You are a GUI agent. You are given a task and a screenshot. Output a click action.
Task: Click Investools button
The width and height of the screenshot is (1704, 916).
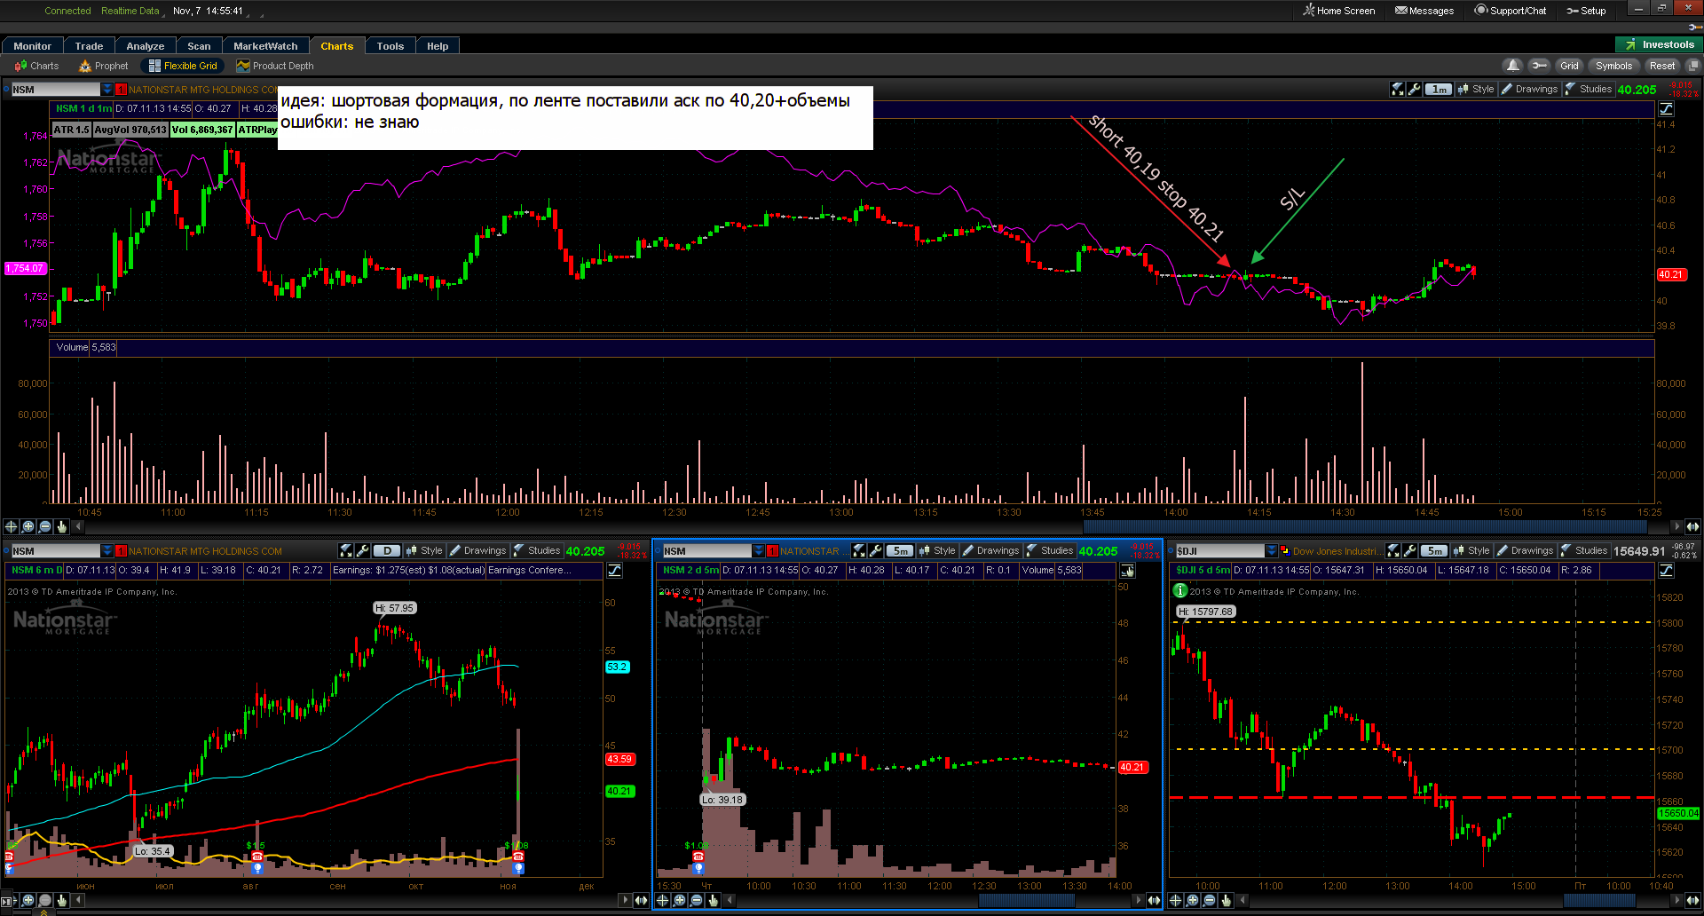1659,44
